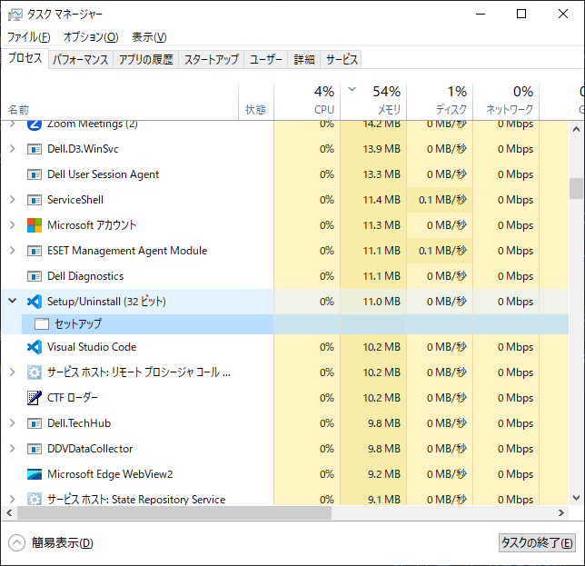Click the horizontal scrollbar right arrow
The height and width of the screenshot is (566, 585).
(x=561, y=513)
